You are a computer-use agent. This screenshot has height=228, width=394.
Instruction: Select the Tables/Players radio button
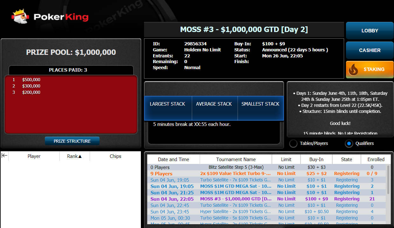coord(293,144)
